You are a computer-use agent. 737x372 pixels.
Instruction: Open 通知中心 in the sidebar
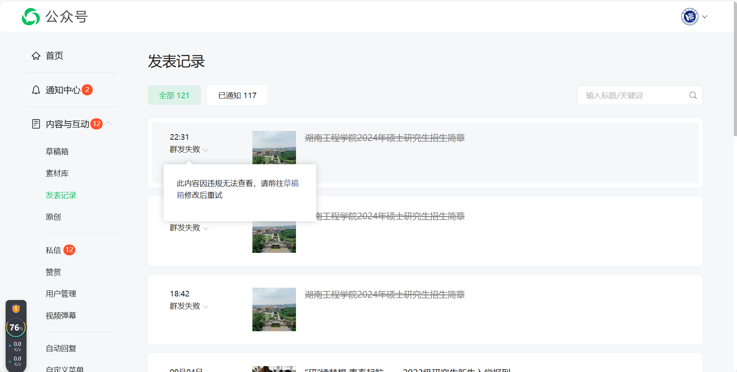(x=63, y=90)
